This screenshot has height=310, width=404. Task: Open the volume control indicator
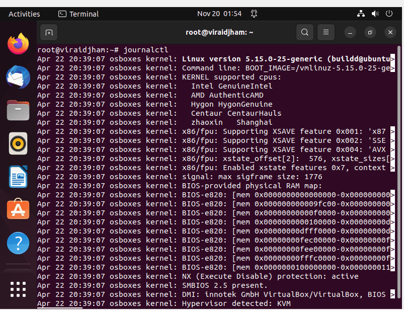click(x=375, y=14)
